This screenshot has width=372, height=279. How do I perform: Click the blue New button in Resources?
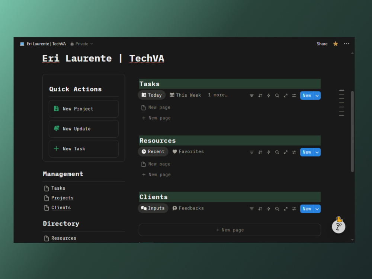307,152
